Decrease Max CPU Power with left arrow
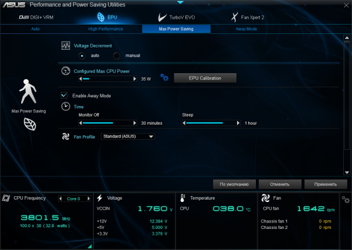 [80, 79]
